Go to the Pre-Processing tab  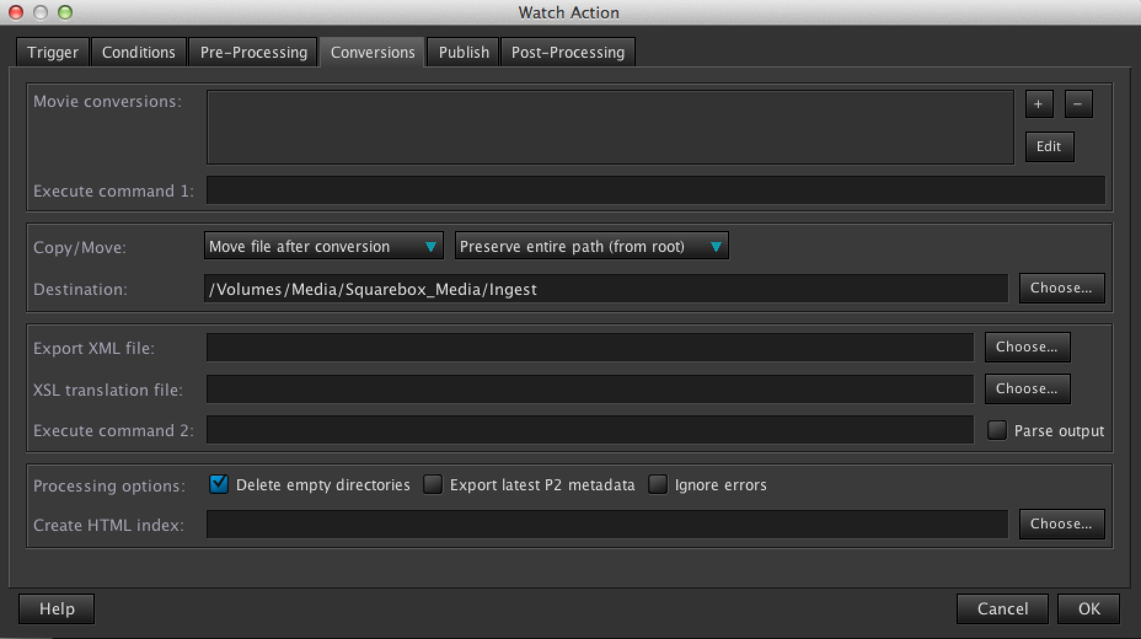(253, 52)
